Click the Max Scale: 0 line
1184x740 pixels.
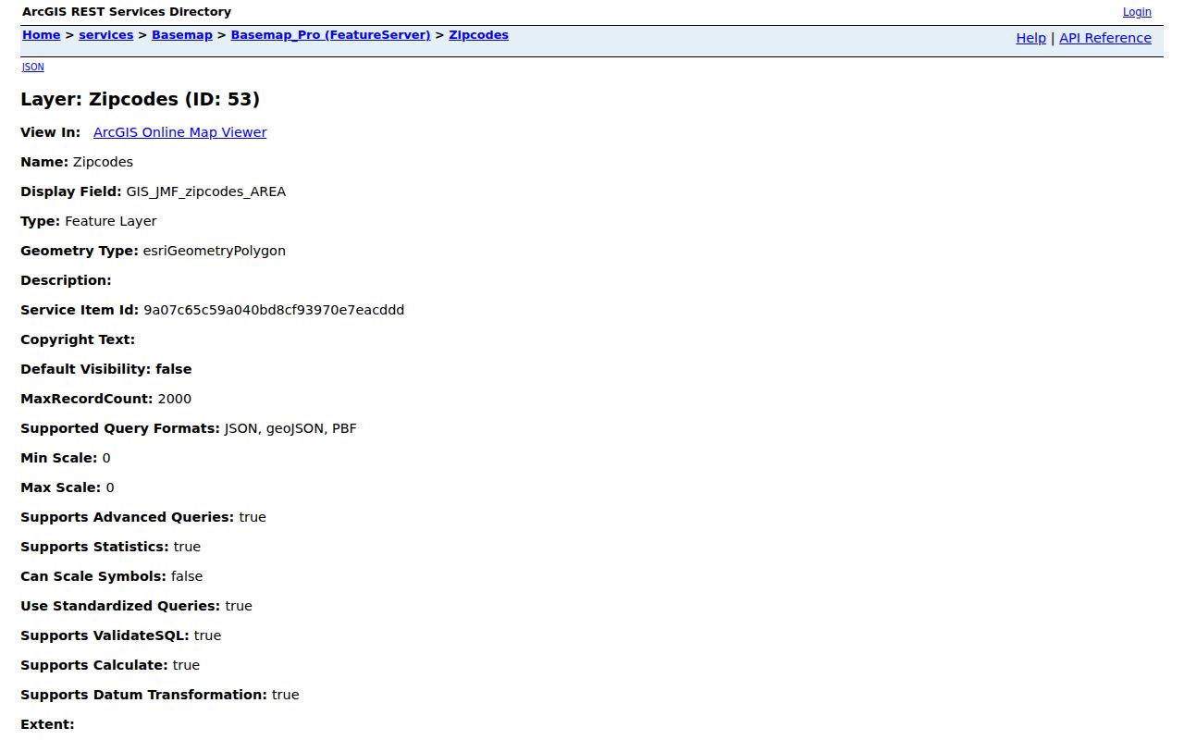68,487
